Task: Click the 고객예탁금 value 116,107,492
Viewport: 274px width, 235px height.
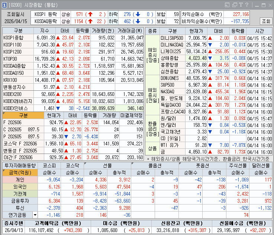Action: (41, 230)
